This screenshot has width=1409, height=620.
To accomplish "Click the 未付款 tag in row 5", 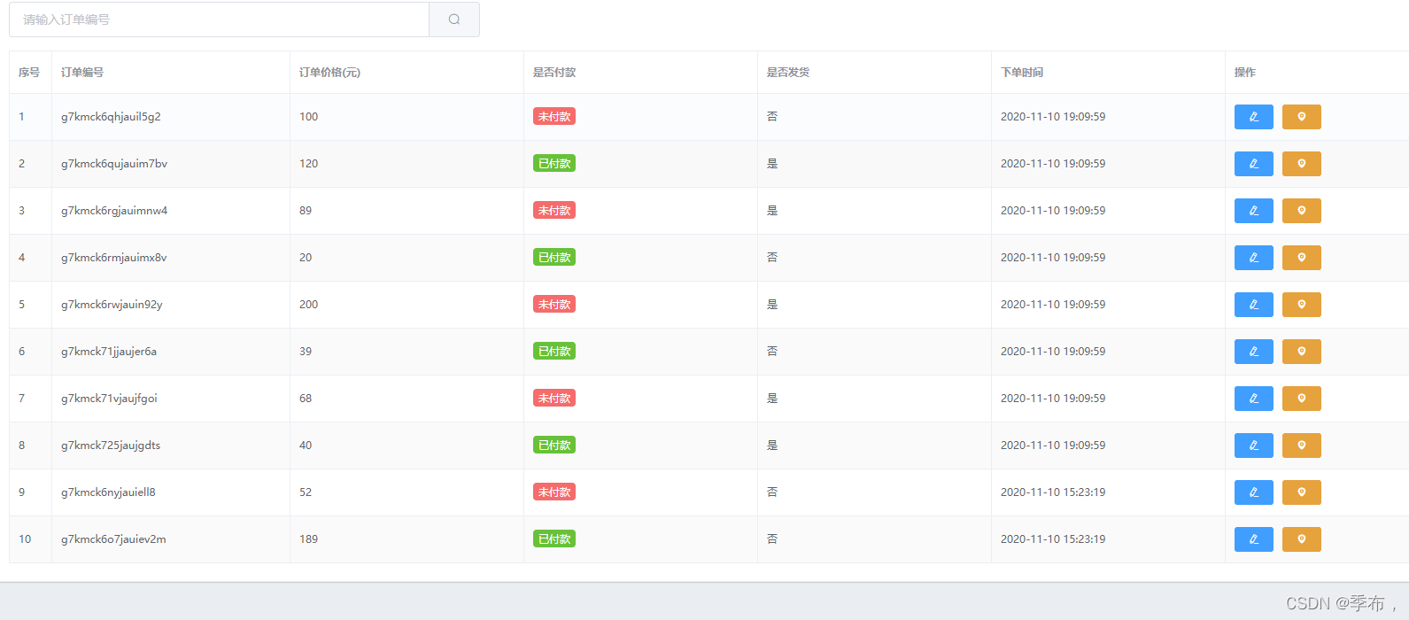I will pyautogui.click(x=554, y=304).
